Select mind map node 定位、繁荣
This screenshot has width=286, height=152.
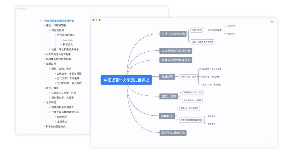pyautogui.click(x=169, y=96)
